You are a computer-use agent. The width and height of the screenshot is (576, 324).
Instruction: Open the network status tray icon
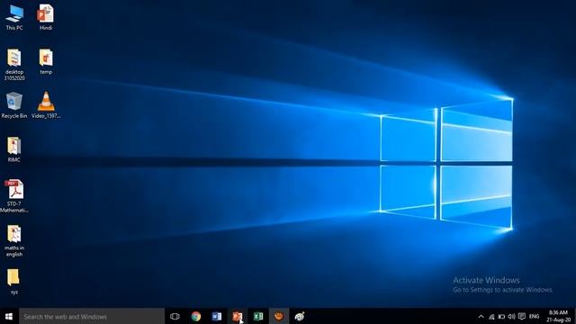491,316
